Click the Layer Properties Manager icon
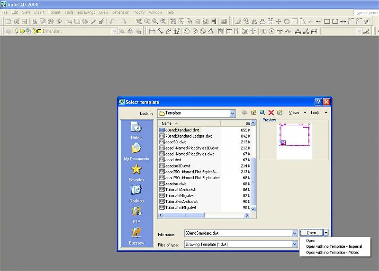This screenshot has height=271, width=379. point(9,31)
